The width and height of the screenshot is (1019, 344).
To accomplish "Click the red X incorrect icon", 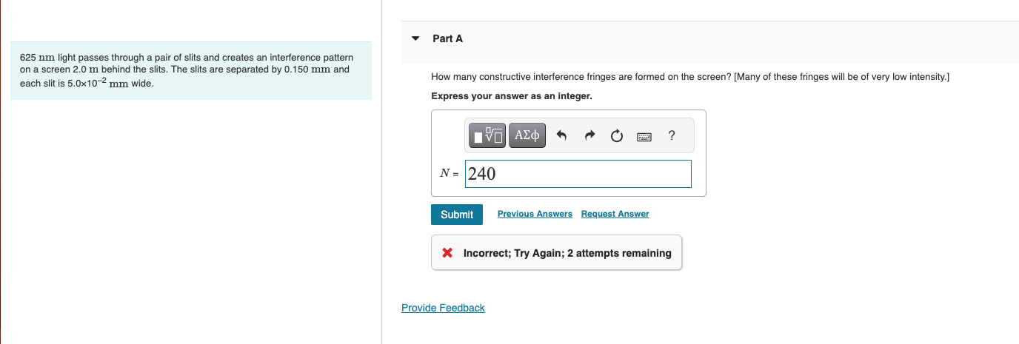I will click(x=447, y=253).
